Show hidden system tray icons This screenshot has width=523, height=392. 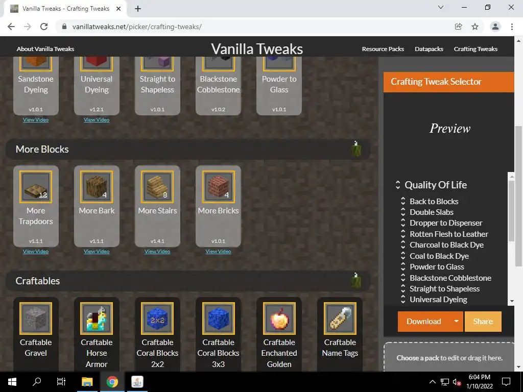tap(432, 382)
